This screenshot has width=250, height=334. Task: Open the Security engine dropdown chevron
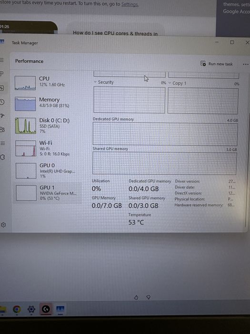coord(95,82)
